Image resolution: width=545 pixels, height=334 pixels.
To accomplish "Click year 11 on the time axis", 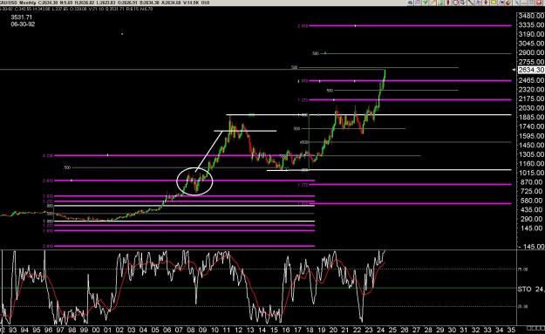I will [226, 331].
